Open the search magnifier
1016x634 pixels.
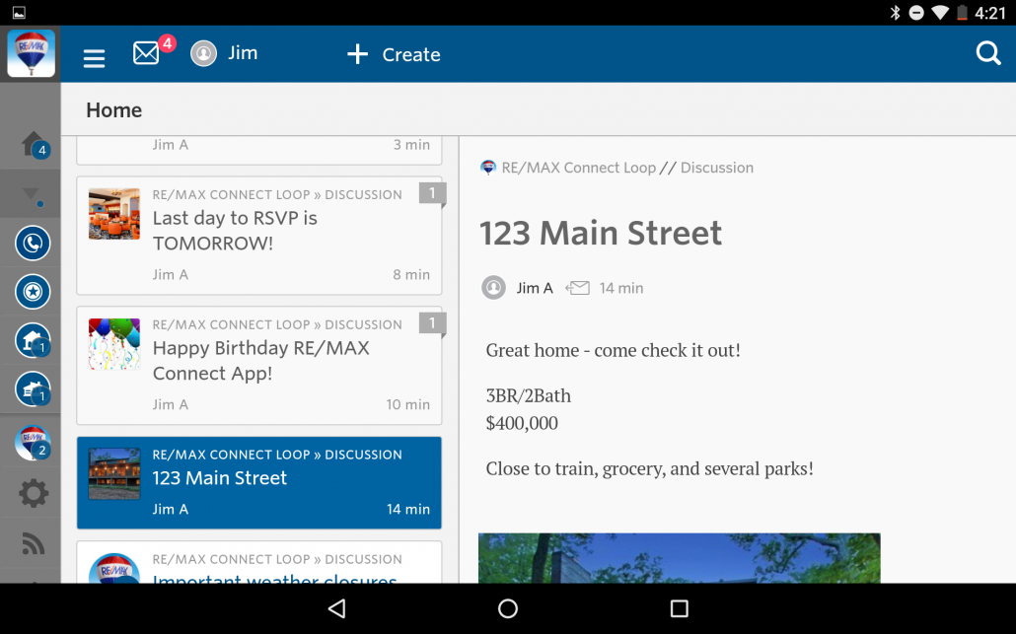click(x=988, y=53)
